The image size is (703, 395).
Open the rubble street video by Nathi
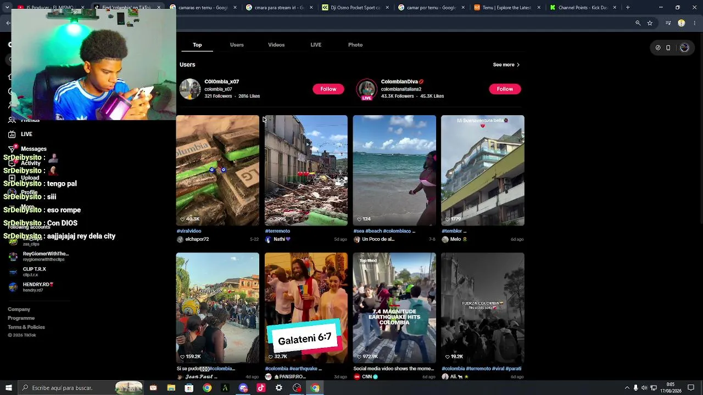click(x=306, y=171)
